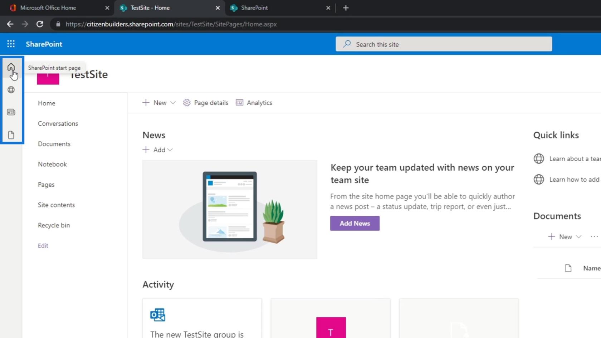Open Notebook in the left navigation

tap(52, 164)
